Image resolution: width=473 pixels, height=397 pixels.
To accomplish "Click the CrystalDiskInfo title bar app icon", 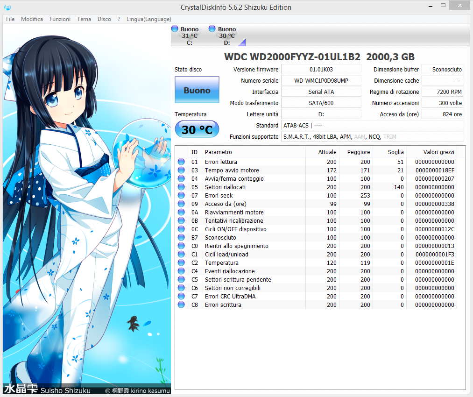I will tap(7, 7).
